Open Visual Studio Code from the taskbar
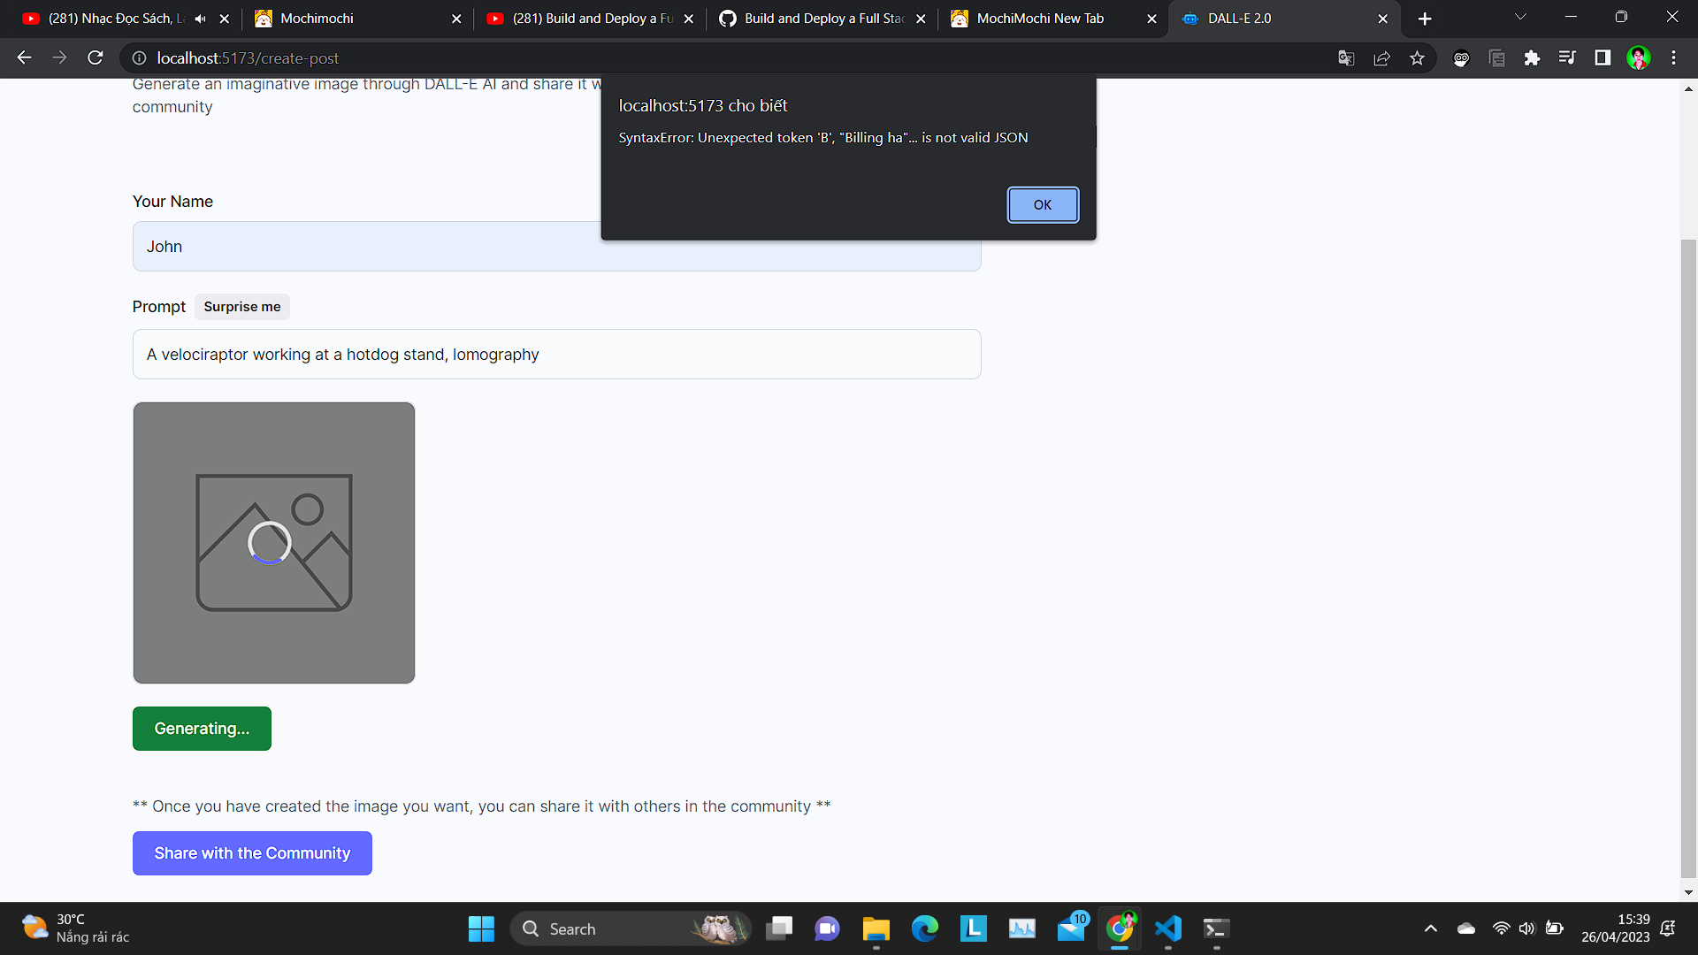The image size is (1698, 955). tap(1167, 928)
